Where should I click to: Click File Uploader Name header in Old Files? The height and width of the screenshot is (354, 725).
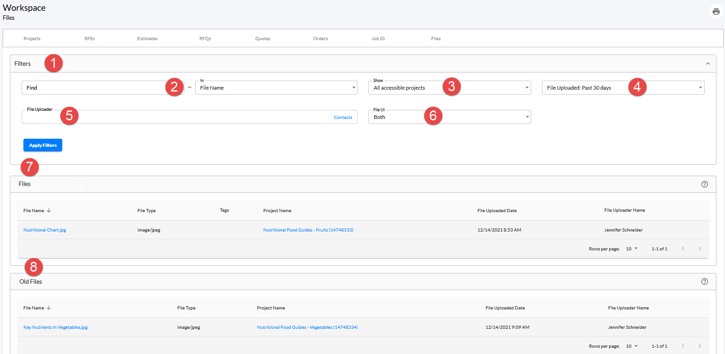tap(629, 308)
